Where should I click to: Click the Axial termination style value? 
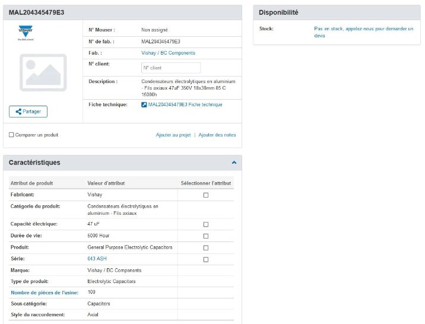93,315
